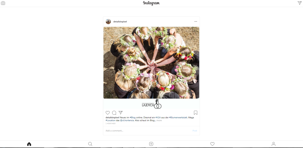Click the comment speech bubble icon
Viewport: 303px width, 148px height.
pos(114,113)
